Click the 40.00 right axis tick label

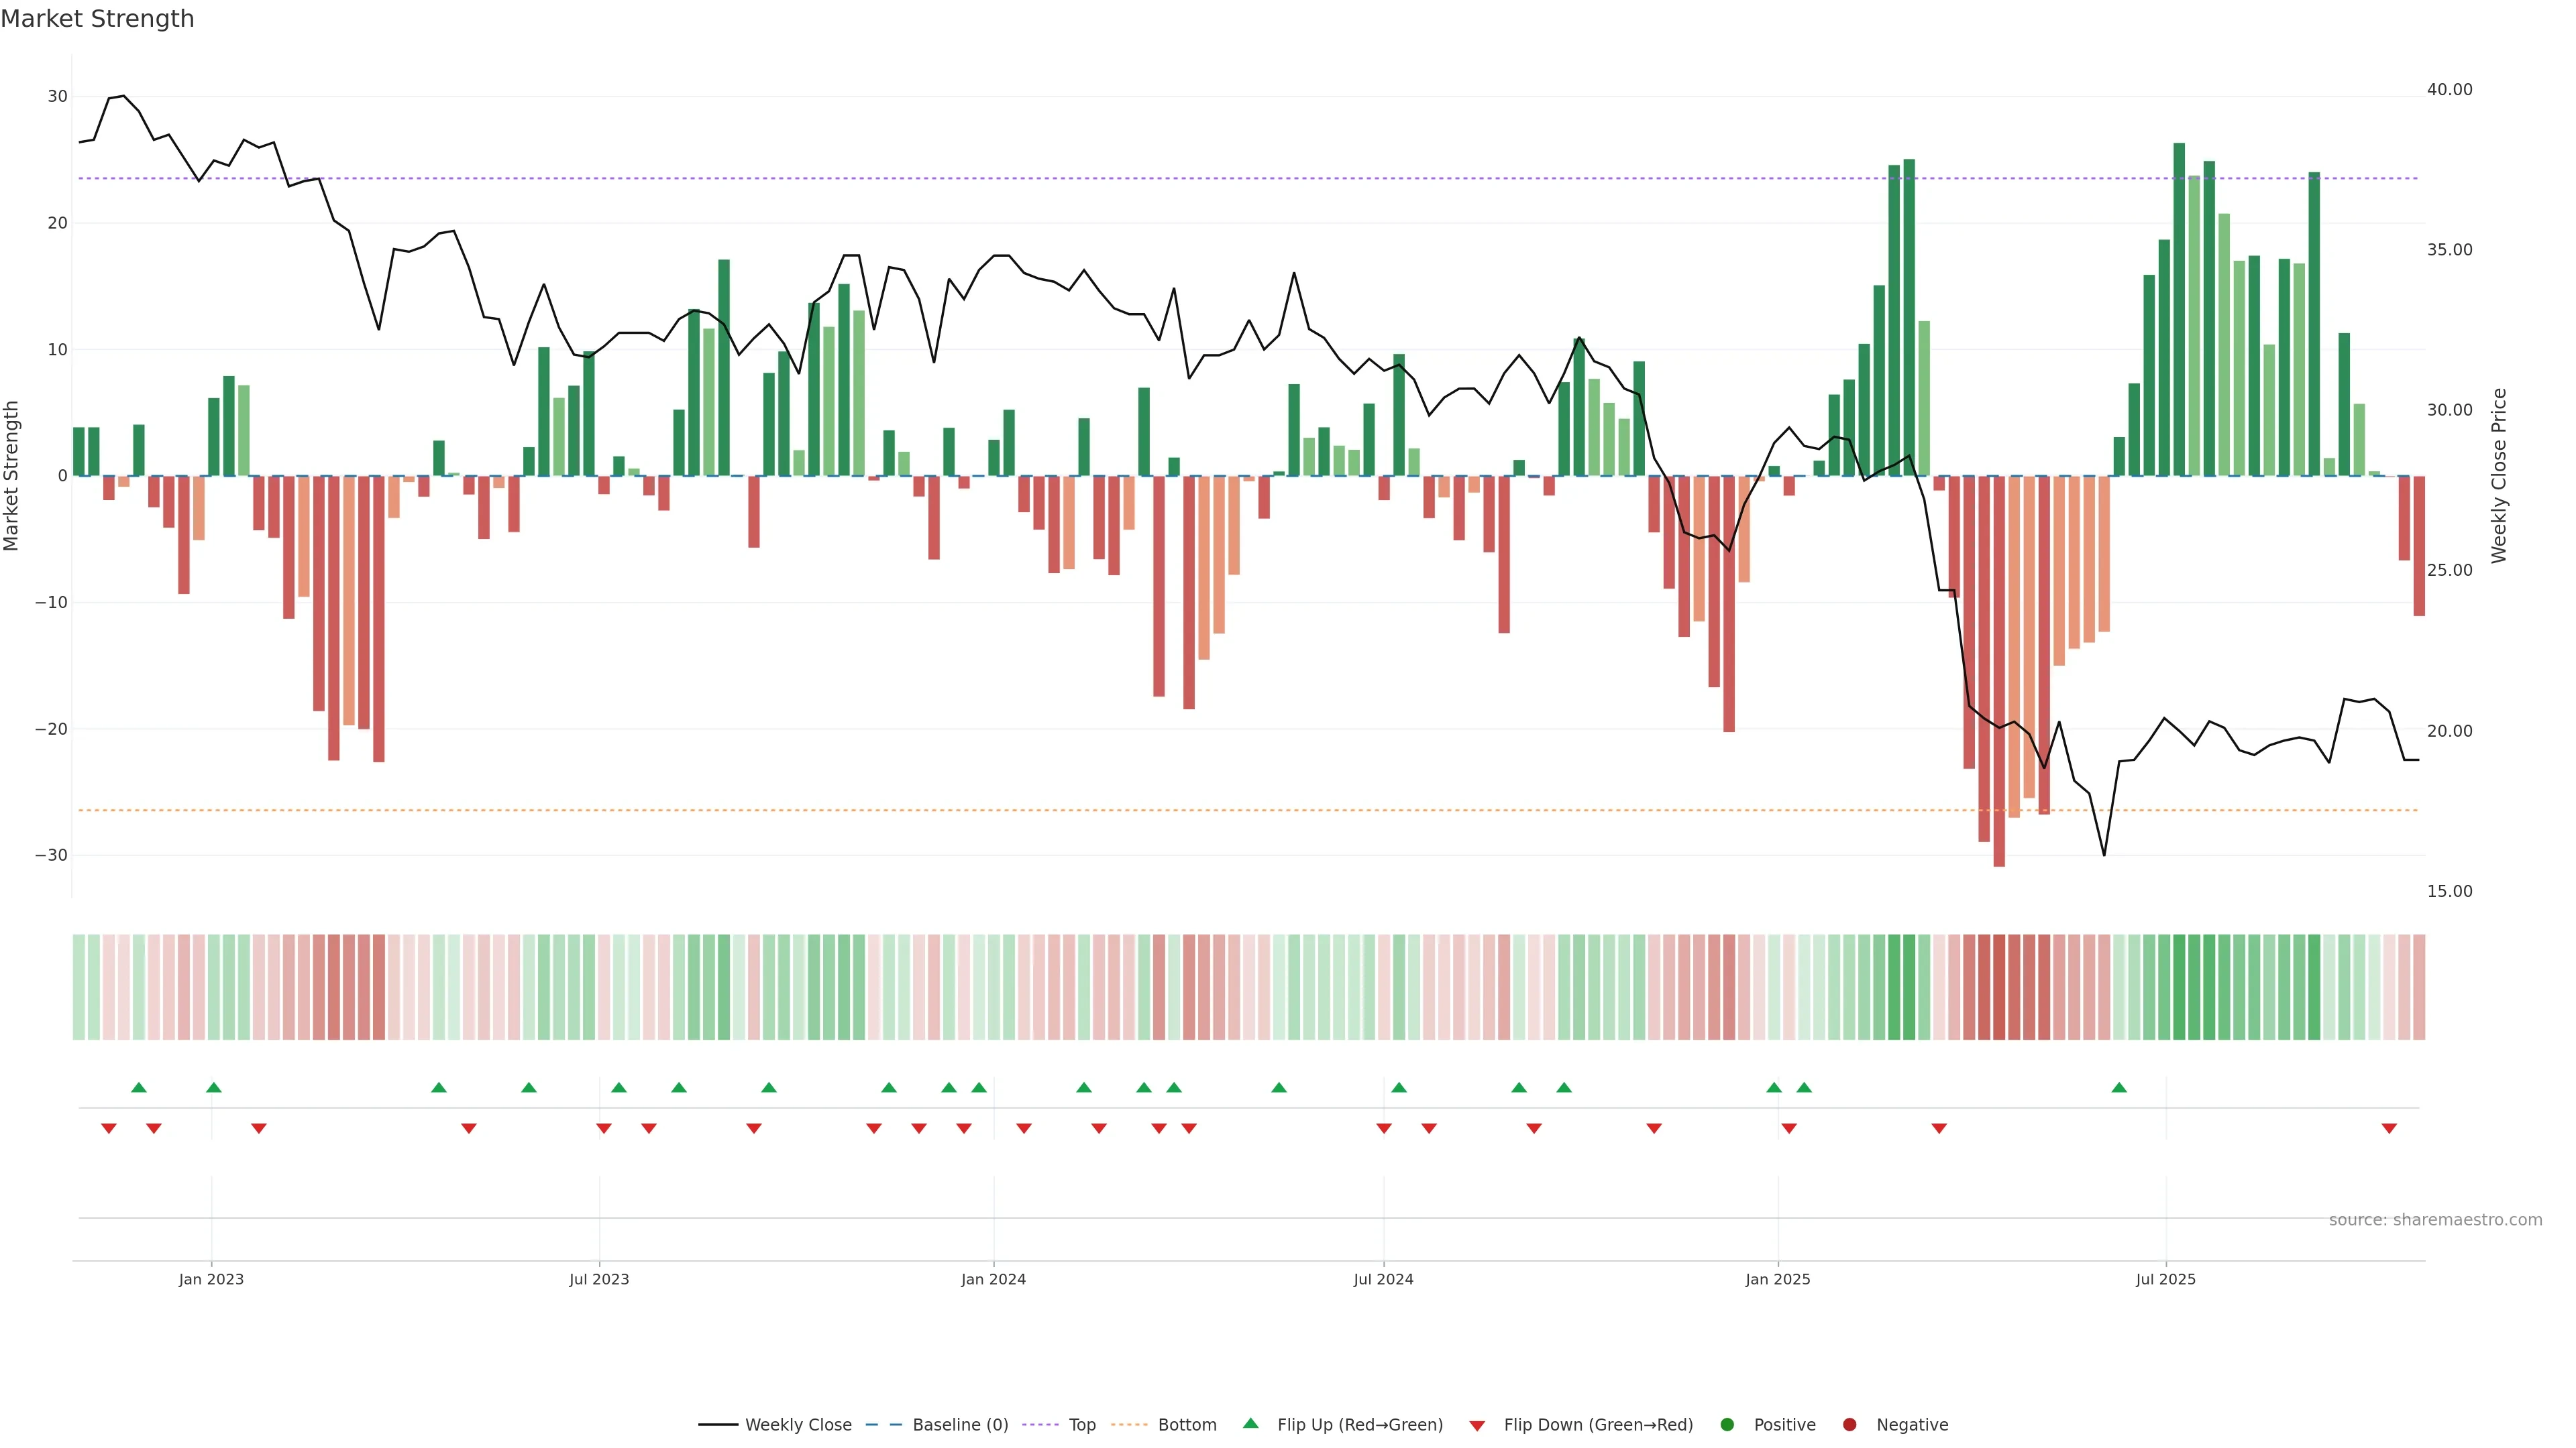click(2449, 90)
